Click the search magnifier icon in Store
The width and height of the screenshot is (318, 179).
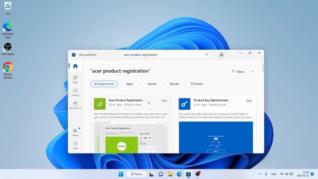207,55
